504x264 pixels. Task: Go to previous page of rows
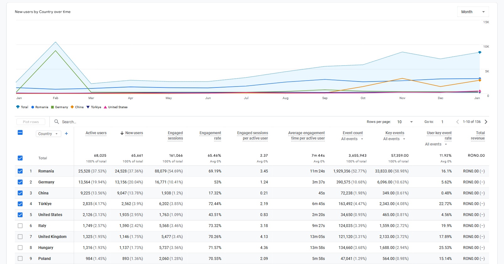[457, 122]
